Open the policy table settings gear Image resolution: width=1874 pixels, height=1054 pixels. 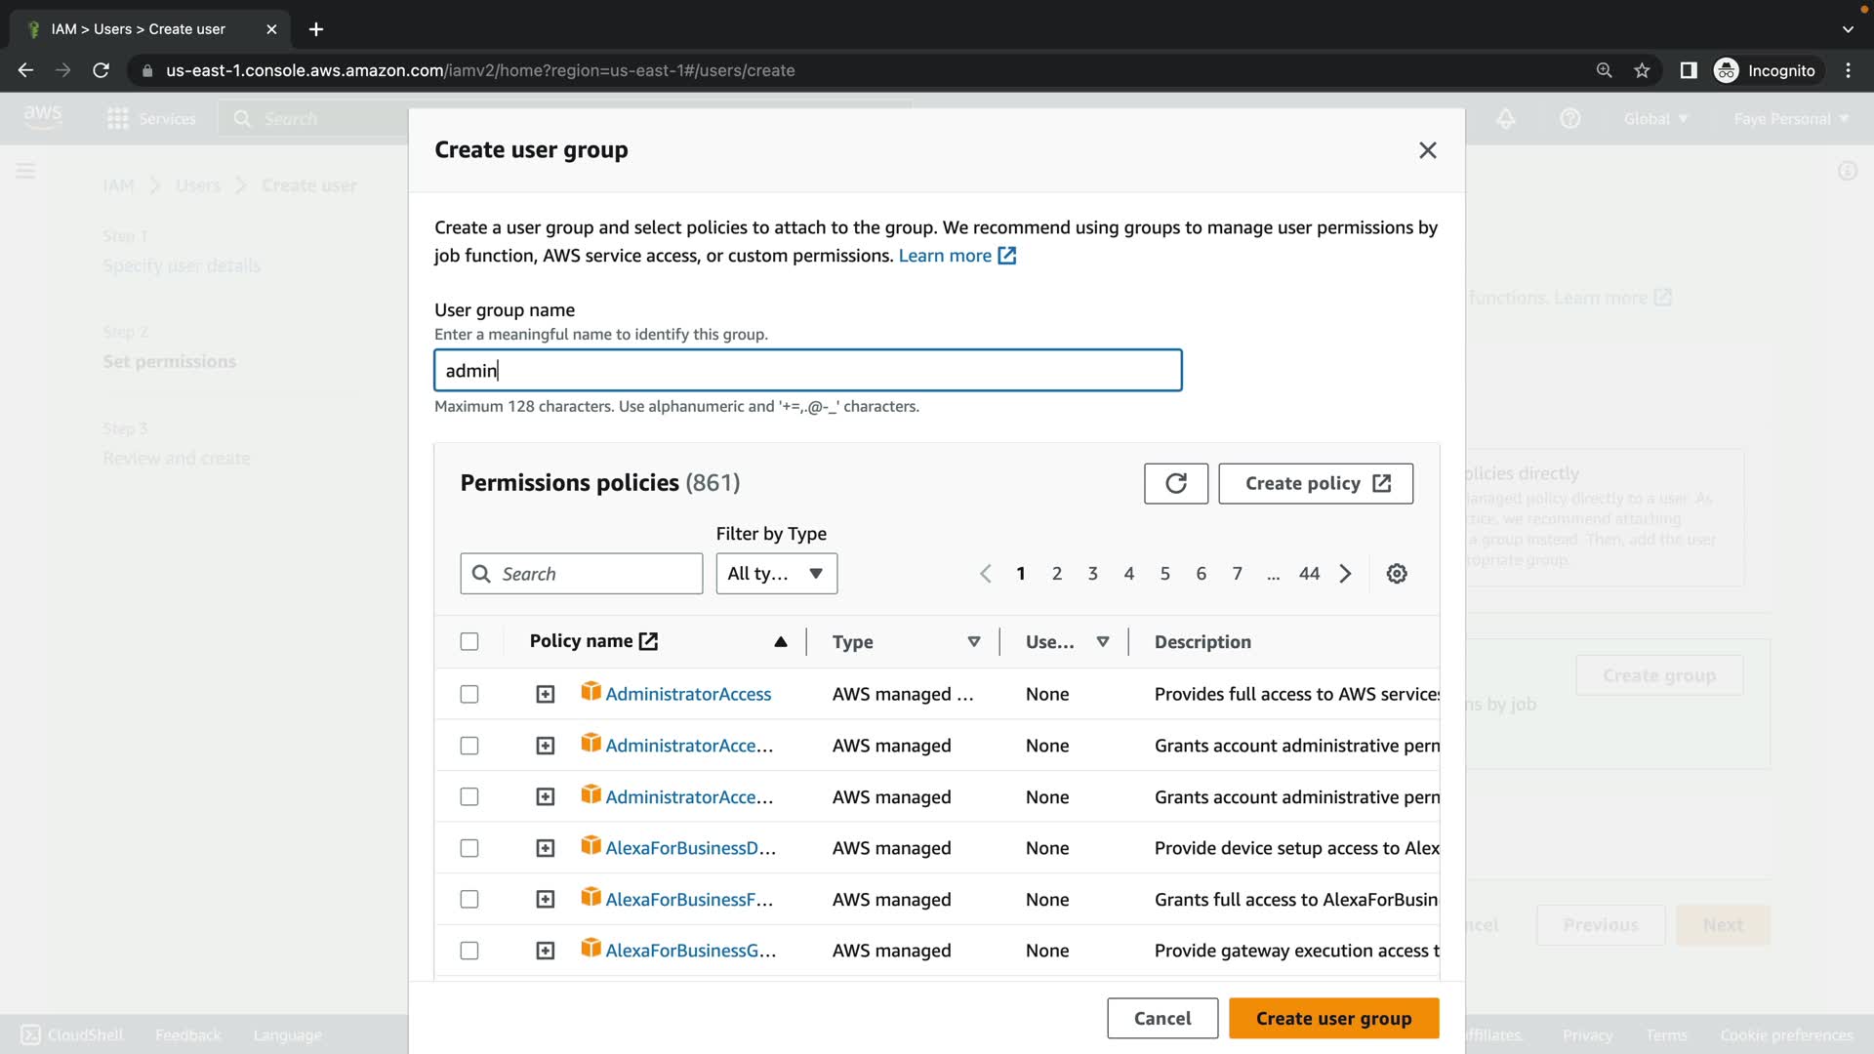(1396, 574)
